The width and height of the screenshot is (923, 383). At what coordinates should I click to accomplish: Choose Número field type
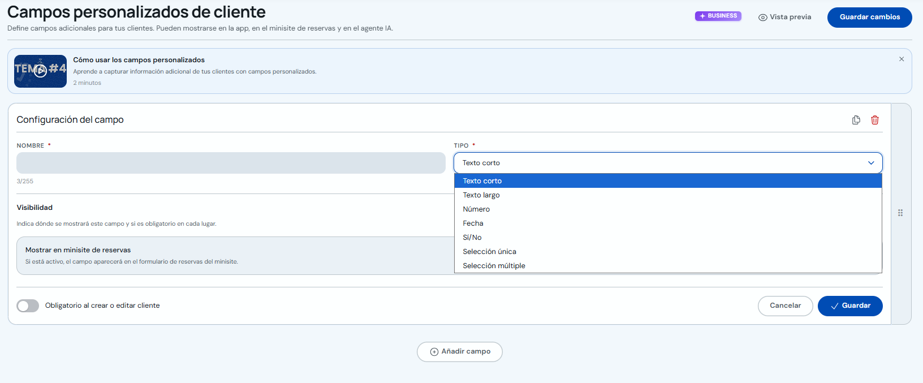[x=668, y=209]
